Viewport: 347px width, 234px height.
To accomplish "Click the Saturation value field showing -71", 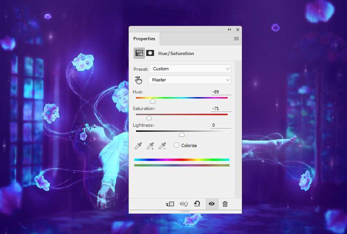I will [x=221, y=108].
